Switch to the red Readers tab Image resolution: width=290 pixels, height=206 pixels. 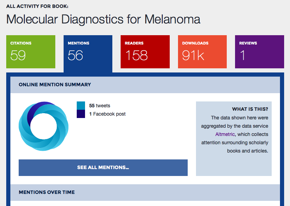[145, 52]
